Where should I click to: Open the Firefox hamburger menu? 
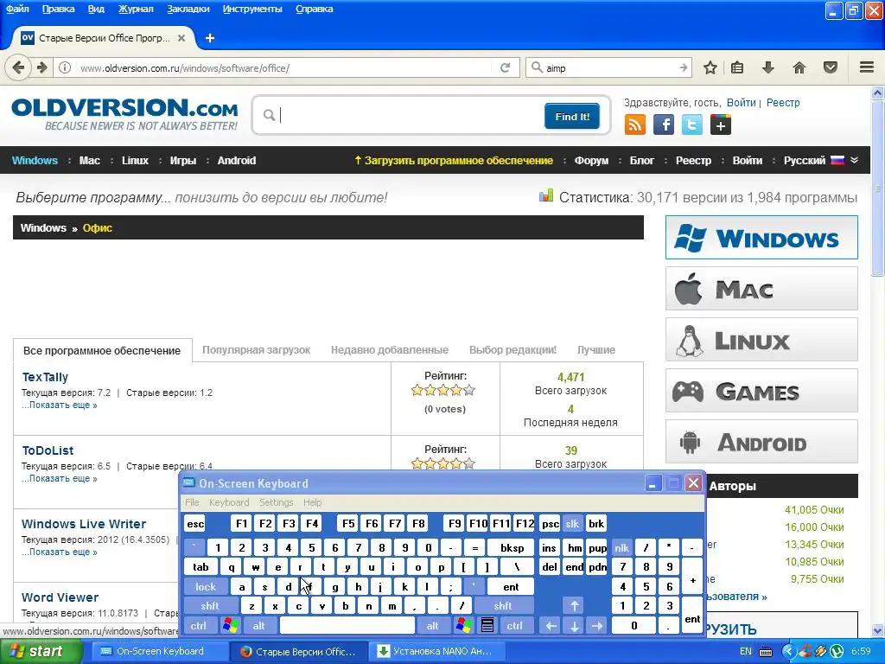[867, 67]
